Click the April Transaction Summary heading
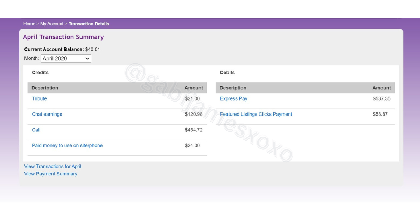The image size is (420, 220). 63,37
